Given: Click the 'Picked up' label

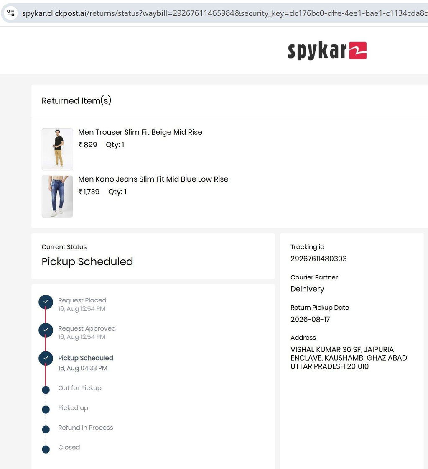Looking at the screenshot, I should point(73,408).
